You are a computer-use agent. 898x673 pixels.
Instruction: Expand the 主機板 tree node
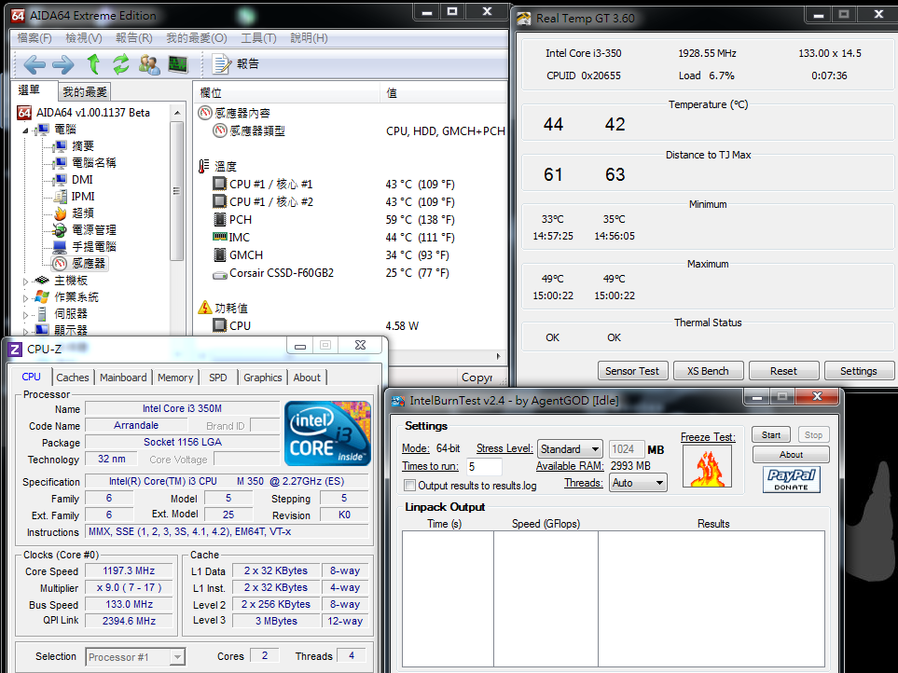coord(25,281)
